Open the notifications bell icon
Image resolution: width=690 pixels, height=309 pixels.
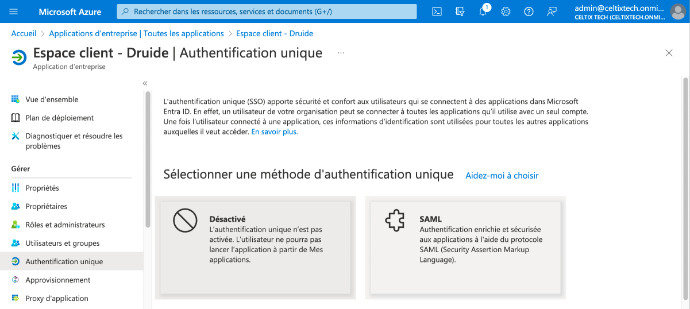pos(483,11)
